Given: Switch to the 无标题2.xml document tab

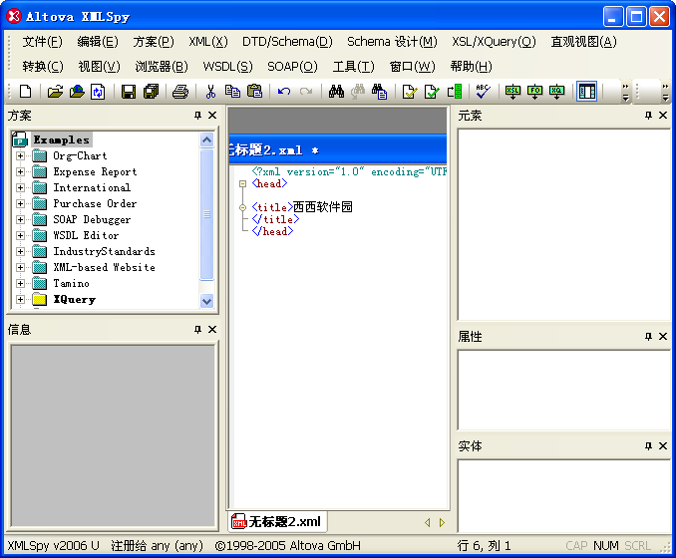Looking at the screenshot, I should pyautogui.click(x=277, y=522).
